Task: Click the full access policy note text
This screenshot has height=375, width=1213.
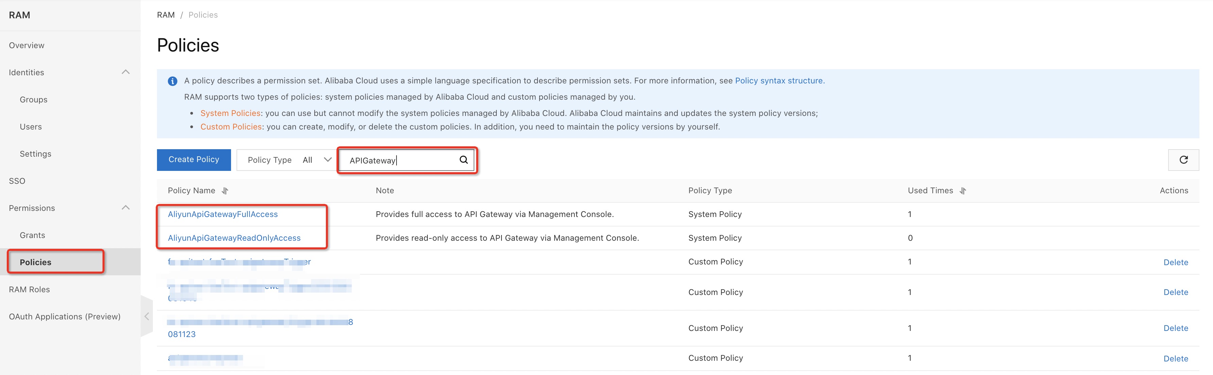Action: (x=494, y=214)
